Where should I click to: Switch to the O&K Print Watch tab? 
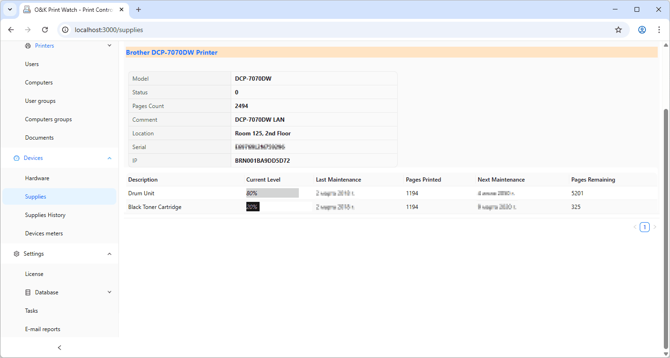point(69,9)
